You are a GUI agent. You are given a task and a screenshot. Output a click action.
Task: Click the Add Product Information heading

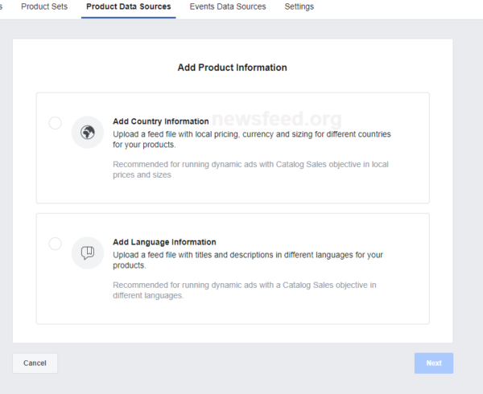232,68
